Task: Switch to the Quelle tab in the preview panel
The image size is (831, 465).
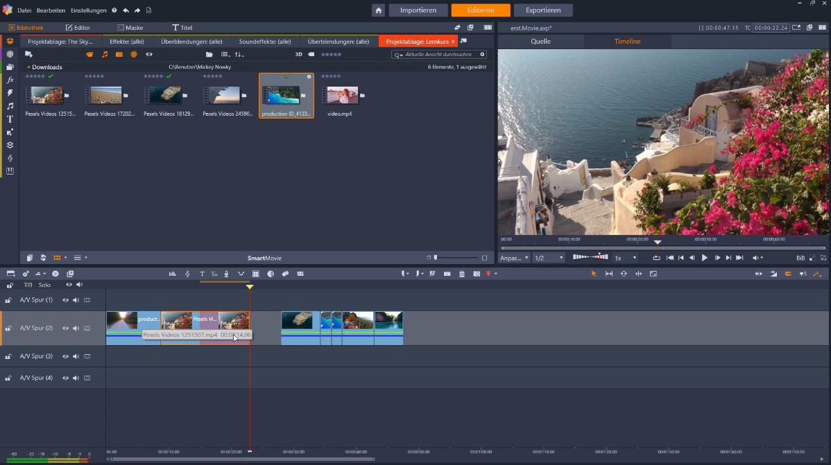Action: [x=540, y=41]
